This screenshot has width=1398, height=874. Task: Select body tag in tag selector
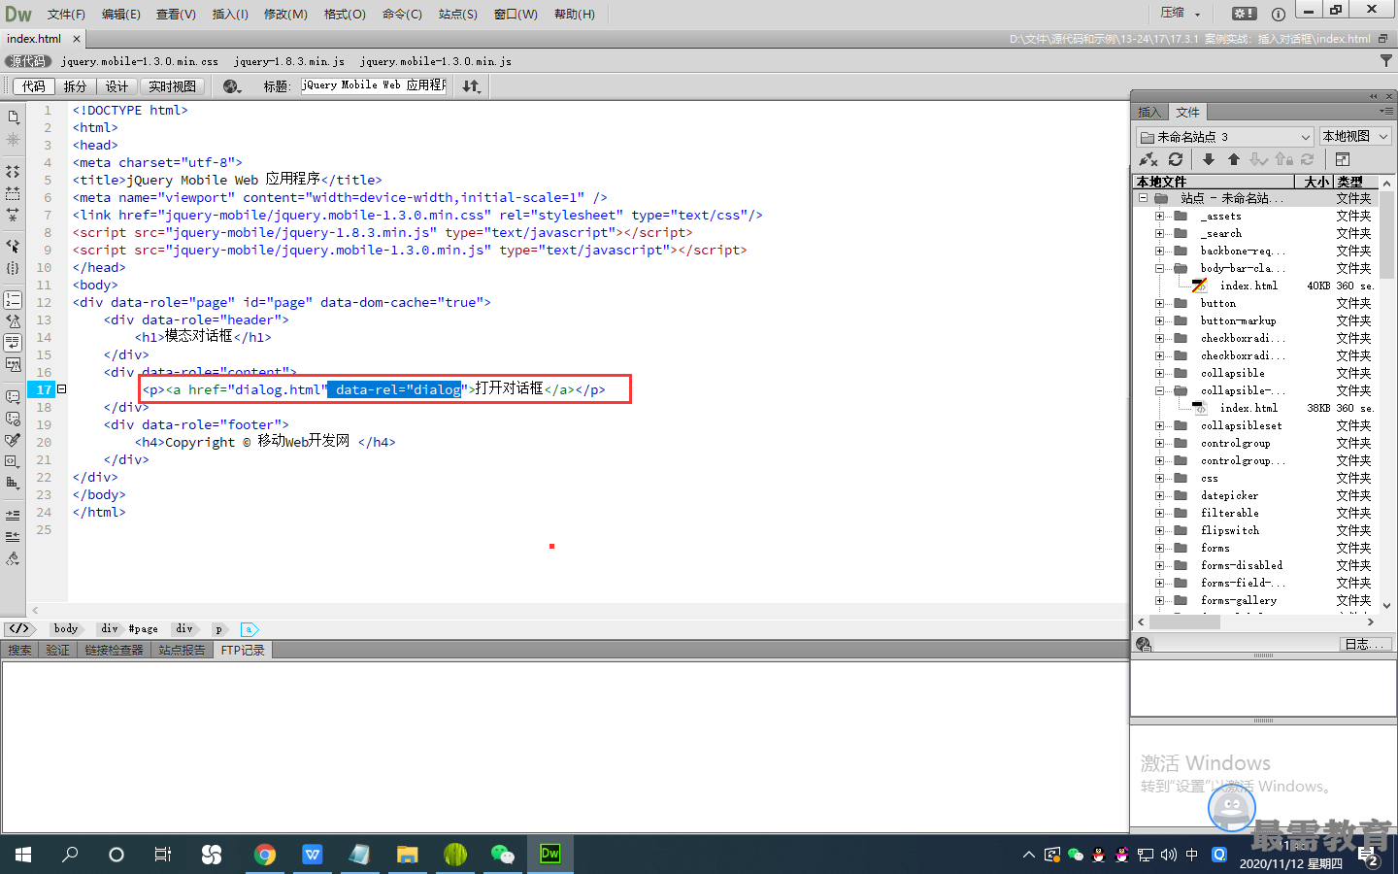[66, 629]
